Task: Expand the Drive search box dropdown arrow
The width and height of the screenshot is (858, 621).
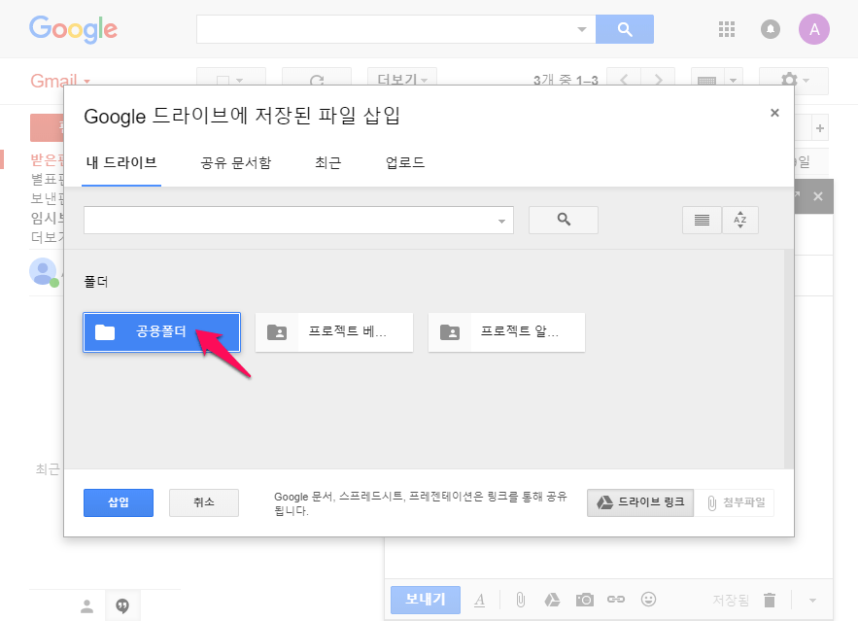Action: coord(502,221)
